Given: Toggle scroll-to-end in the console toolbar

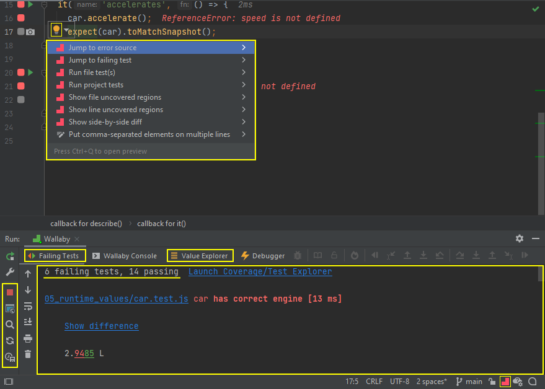Looking at the screenshot, I should pyautogui.click(x=28, y=322).
